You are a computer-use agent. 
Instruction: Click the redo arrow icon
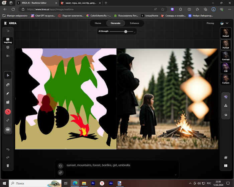click(x=8, y=157)
